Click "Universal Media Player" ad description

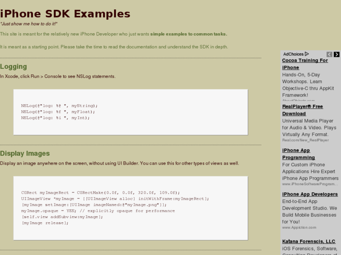coord(309,128)
